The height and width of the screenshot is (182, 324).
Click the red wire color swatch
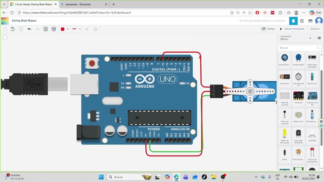pyautogui.click(x=63, y=29)
